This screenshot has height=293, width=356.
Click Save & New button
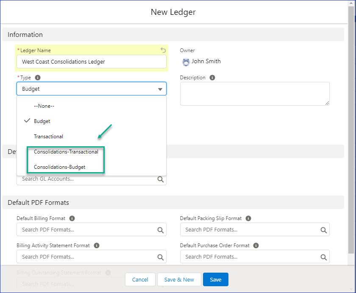(x=179, y=279)
